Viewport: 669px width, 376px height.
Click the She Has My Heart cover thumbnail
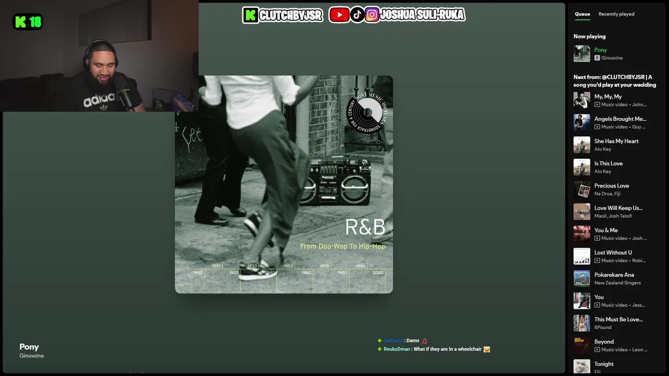point(582,145)
